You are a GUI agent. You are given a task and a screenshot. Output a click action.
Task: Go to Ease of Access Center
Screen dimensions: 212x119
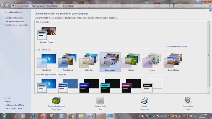tap(13, 109)
